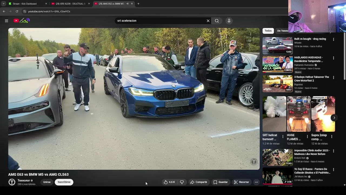Click the page scrollbar down arrow
346x195 pixels.
(344, 185)
